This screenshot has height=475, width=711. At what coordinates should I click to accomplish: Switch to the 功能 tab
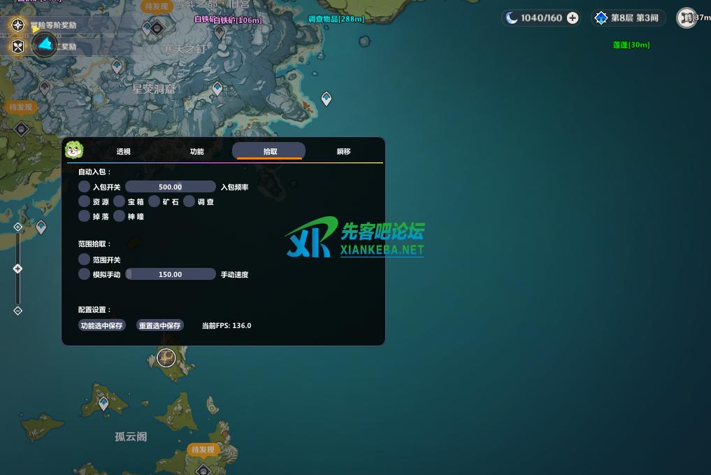coord(197,151)
